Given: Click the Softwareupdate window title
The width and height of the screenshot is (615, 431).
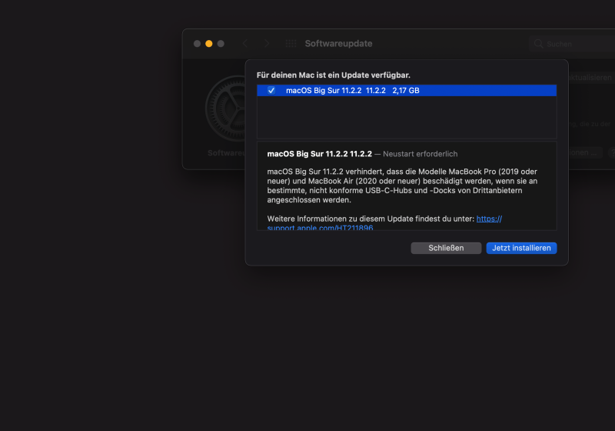Looking at the screenshot, I should click(x=338, y=44).
